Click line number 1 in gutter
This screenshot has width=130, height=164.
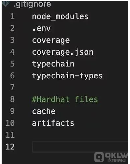point(12,16)
